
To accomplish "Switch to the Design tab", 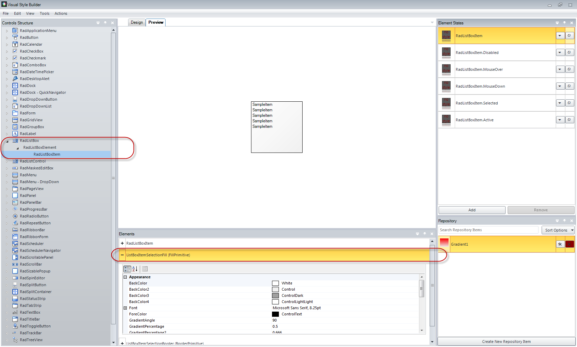I will coord(137,22).
